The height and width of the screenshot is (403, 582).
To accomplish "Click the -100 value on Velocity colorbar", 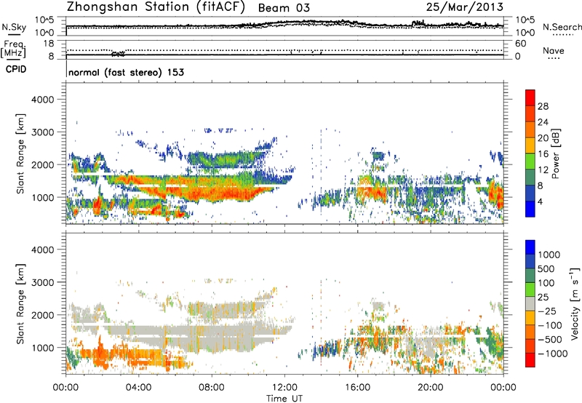I will 550,325.
